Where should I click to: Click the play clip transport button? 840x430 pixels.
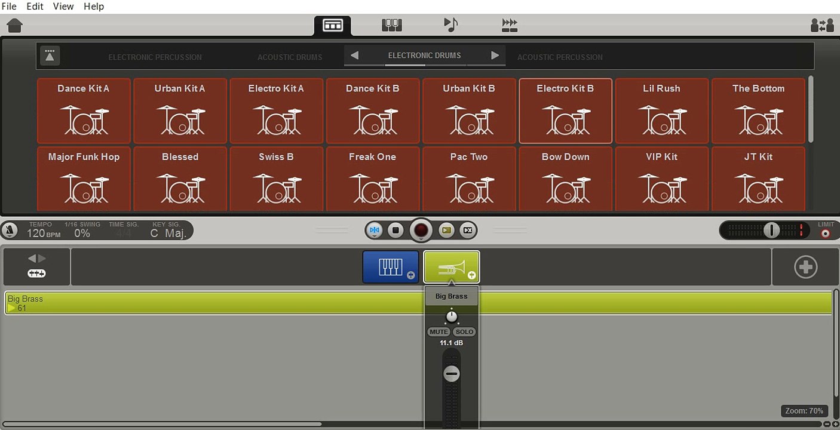446,230
